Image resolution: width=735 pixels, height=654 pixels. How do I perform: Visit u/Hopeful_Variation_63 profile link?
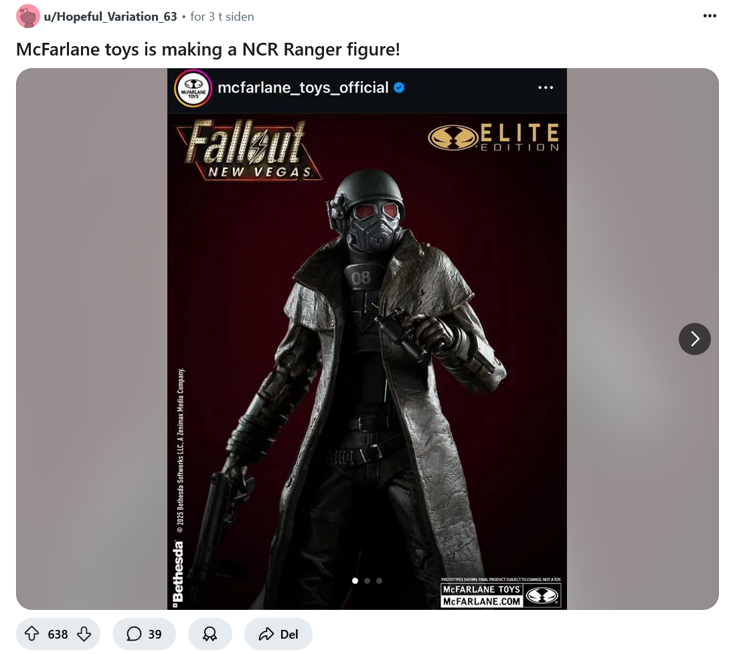[x=110, y=17]
